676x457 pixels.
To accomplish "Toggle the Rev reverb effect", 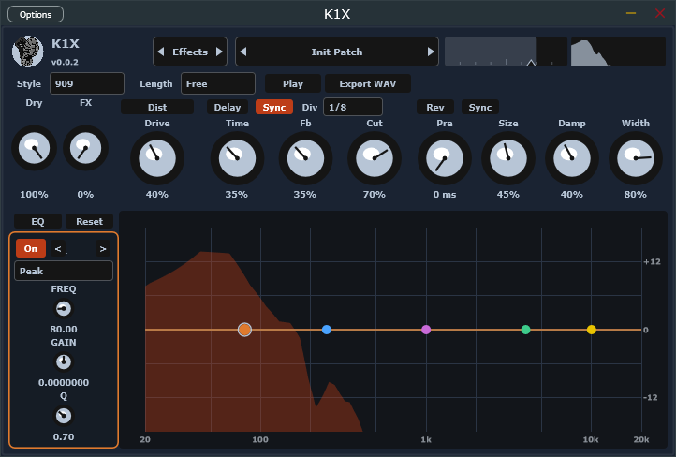I will (435, 107).
